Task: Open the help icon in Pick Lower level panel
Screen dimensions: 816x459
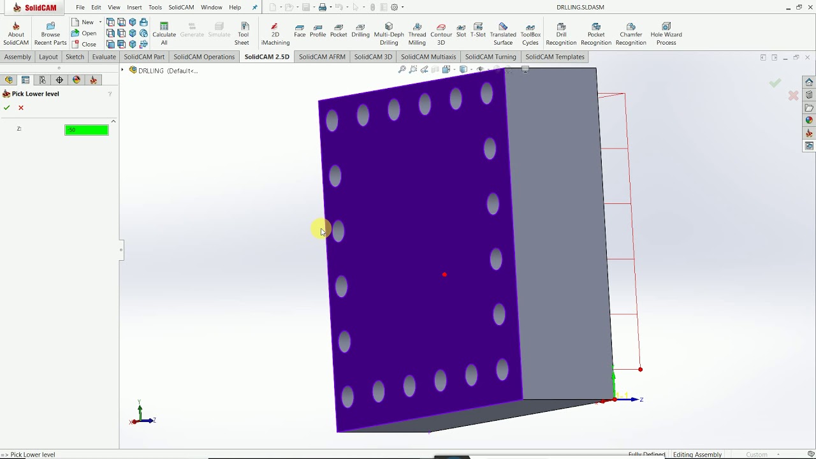Action: tap(110, 94)
